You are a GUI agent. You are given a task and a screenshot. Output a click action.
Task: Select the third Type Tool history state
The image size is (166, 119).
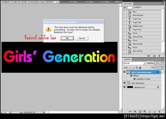[144, 30]
